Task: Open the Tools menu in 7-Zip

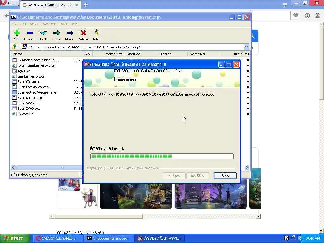Action: 63,24
